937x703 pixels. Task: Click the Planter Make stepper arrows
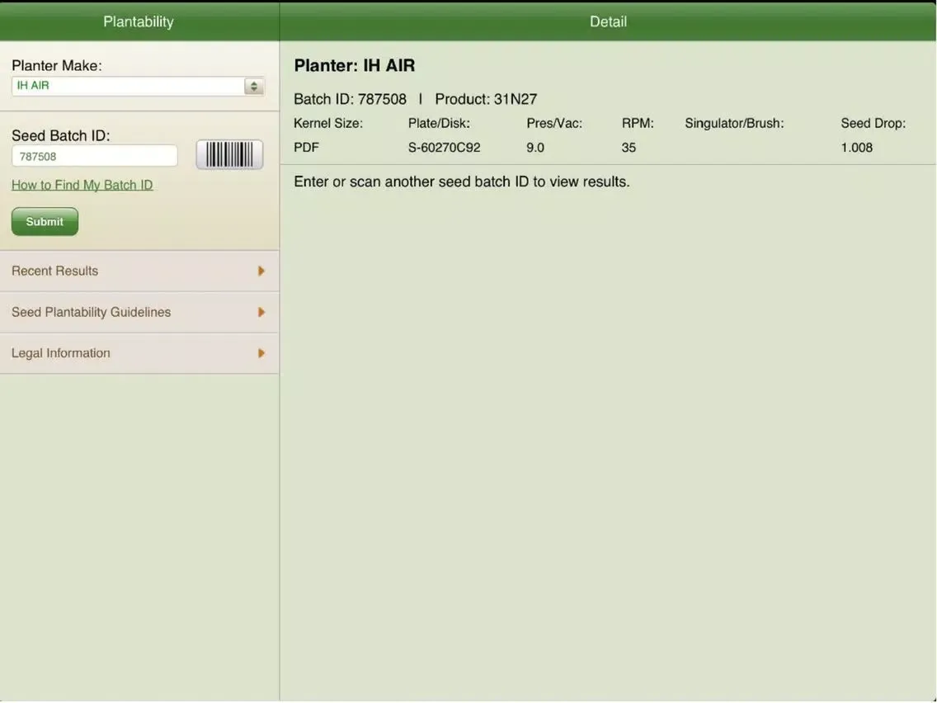(x=254, y=86)
